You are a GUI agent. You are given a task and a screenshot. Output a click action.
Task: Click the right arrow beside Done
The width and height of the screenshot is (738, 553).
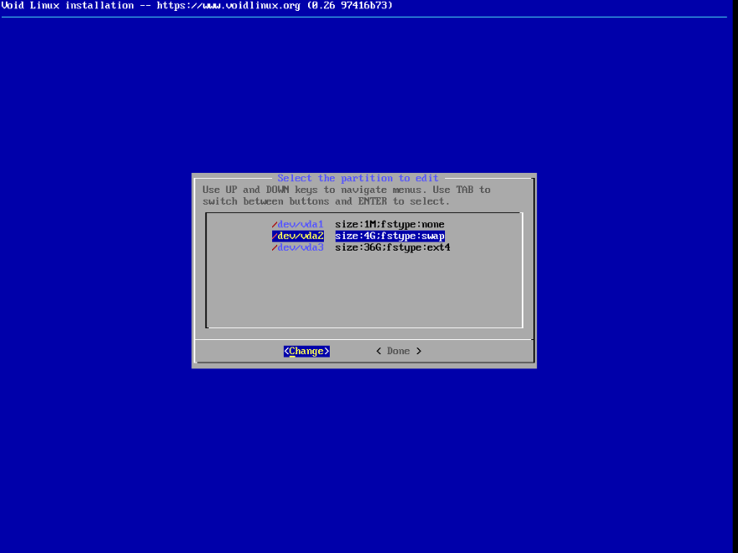[x=418, y=351]
